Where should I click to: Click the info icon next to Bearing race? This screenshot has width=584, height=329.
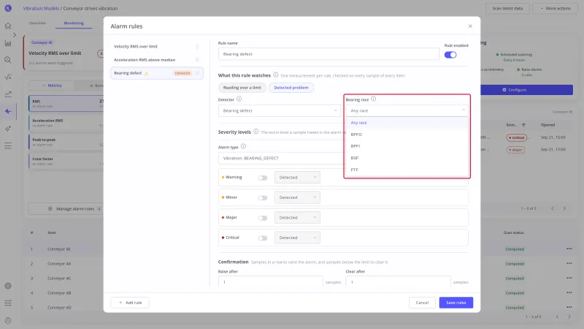[x=373, y=99]
